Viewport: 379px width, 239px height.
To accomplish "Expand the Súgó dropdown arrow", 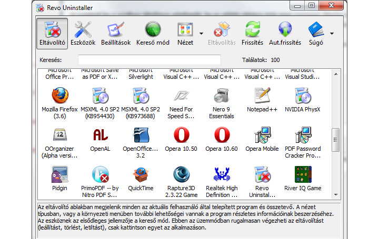I will [x=332, y=34].
